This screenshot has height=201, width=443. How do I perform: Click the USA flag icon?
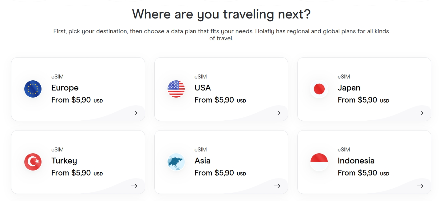coord(176,89)
